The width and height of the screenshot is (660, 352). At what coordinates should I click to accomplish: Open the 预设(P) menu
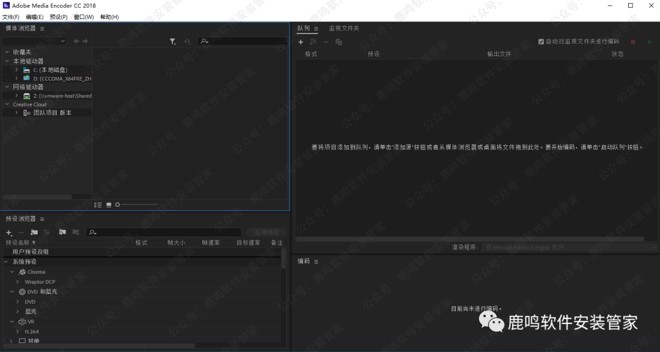pos(59,17)
